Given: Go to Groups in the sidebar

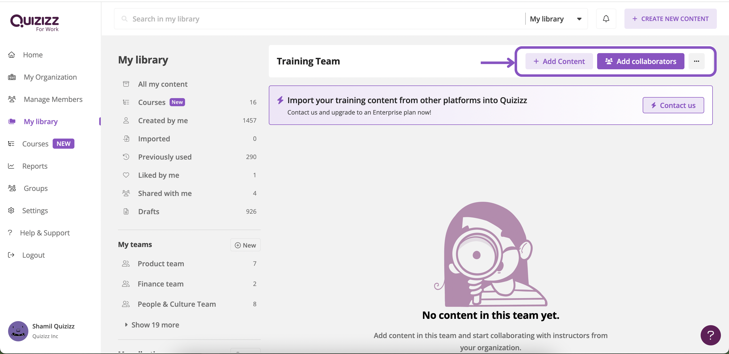Looking at the screenshot, I should [x=35, y=188].
